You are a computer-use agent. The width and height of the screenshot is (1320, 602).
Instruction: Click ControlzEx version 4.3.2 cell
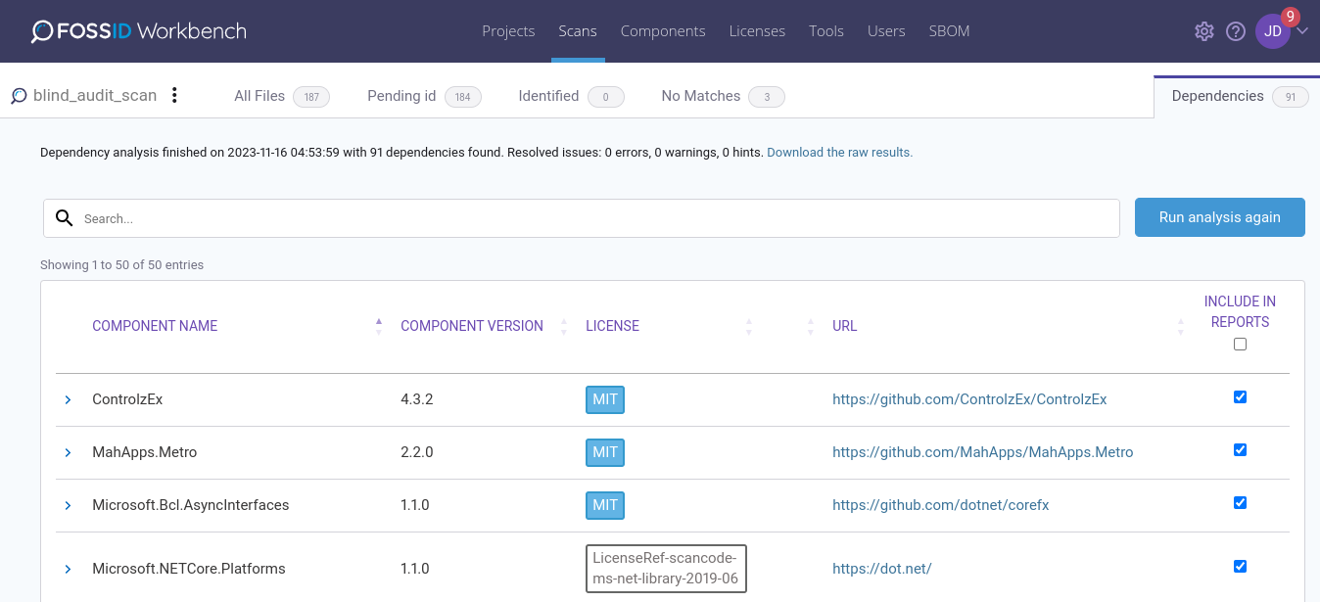click(416, 399)
